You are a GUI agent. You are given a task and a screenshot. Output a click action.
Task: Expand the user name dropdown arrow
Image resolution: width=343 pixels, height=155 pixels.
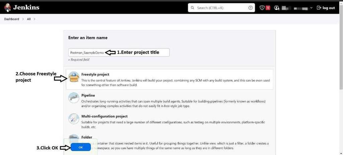[311, 8]
